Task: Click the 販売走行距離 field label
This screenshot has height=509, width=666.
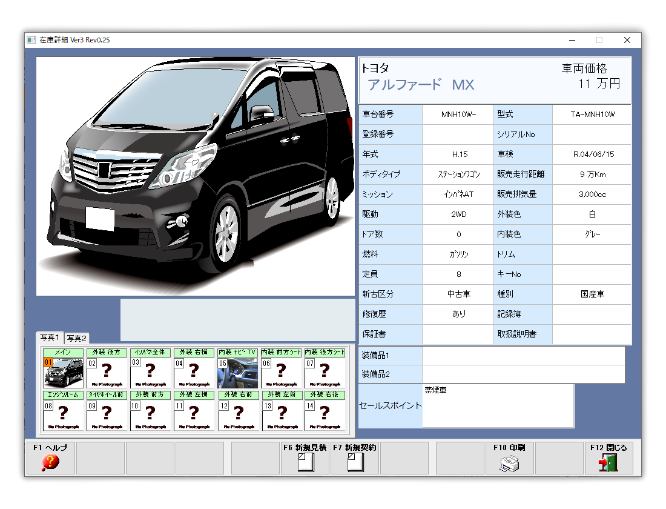Action: coord(521,175)
